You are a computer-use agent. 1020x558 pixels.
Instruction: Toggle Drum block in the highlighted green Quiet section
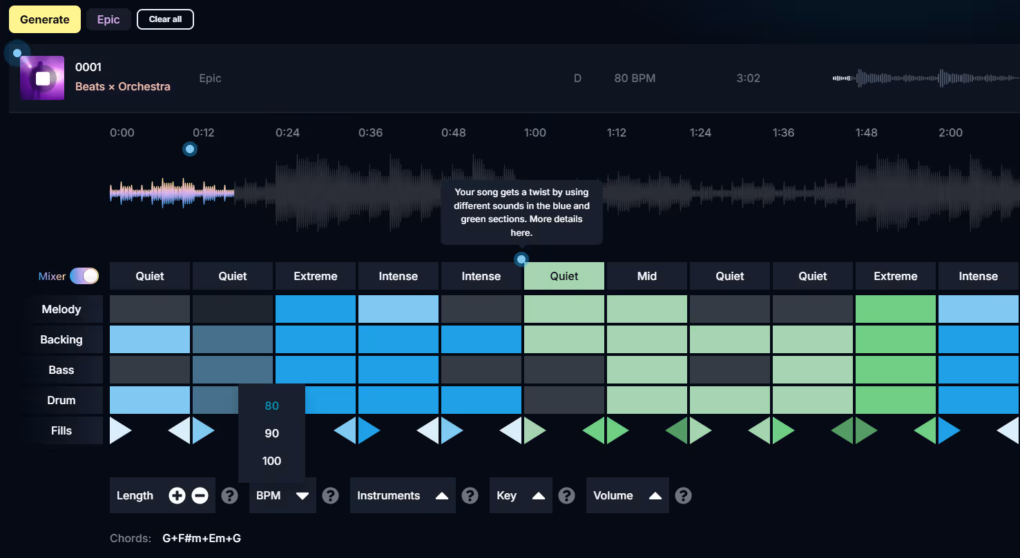[x=564, y=400]
